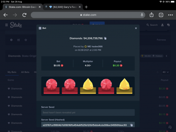Open the Diamonds row paying $0.15
This screenshot has height=132, width=176.
pos(88,114)
